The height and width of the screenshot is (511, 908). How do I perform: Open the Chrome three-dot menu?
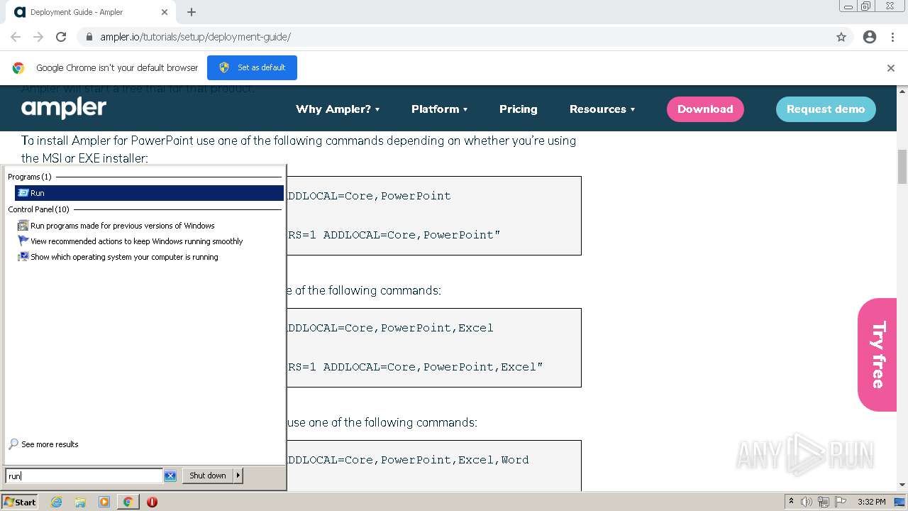coord(892,37)
